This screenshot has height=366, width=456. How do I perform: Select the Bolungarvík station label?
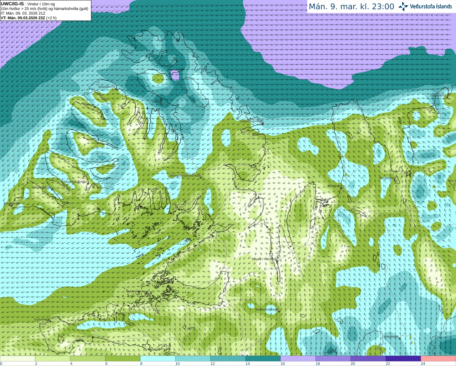[x=107, y=87]
